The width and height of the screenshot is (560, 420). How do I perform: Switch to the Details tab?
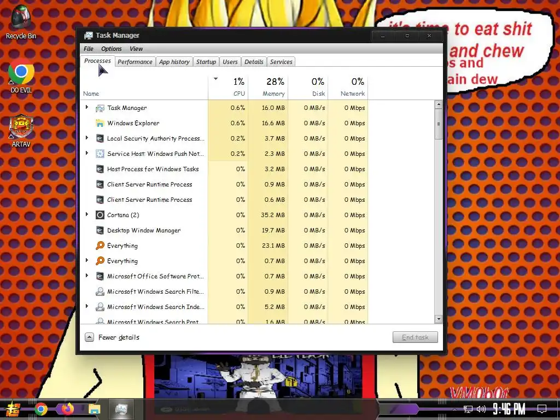point(254,62)
